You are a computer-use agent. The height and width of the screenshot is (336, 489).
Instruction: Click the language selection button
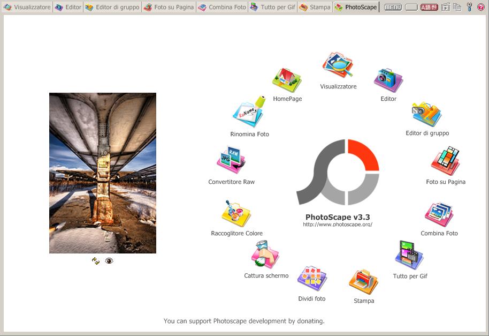429,8
